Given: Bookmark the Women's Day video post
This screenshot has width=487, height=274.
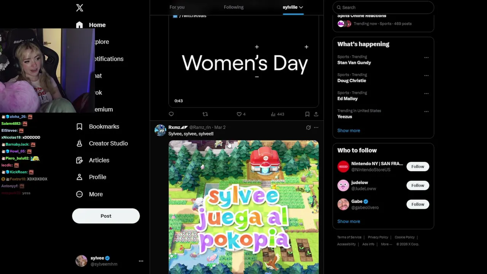Looking at the screenshot, I should 307,114.
